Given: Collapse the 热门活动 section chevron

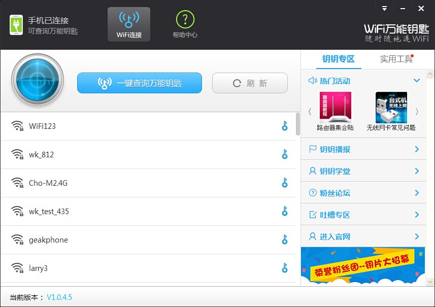Looking at the screenshot, I should pyautogui.click(x=416, y=81).
